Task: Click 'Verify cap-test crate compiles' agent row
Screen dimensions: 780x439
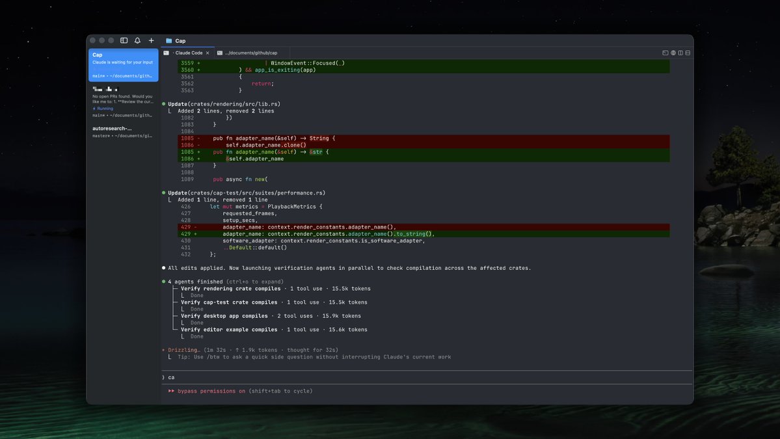Action: pyautogui.click(x=274, y=302)
